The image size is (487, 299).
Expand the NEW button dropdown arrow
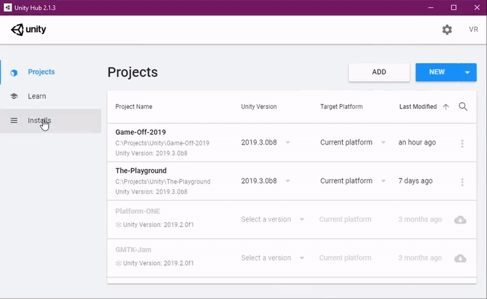467,72
